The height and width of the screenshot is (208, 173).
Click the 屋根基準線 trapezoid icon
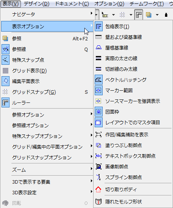tap(98, 48)
